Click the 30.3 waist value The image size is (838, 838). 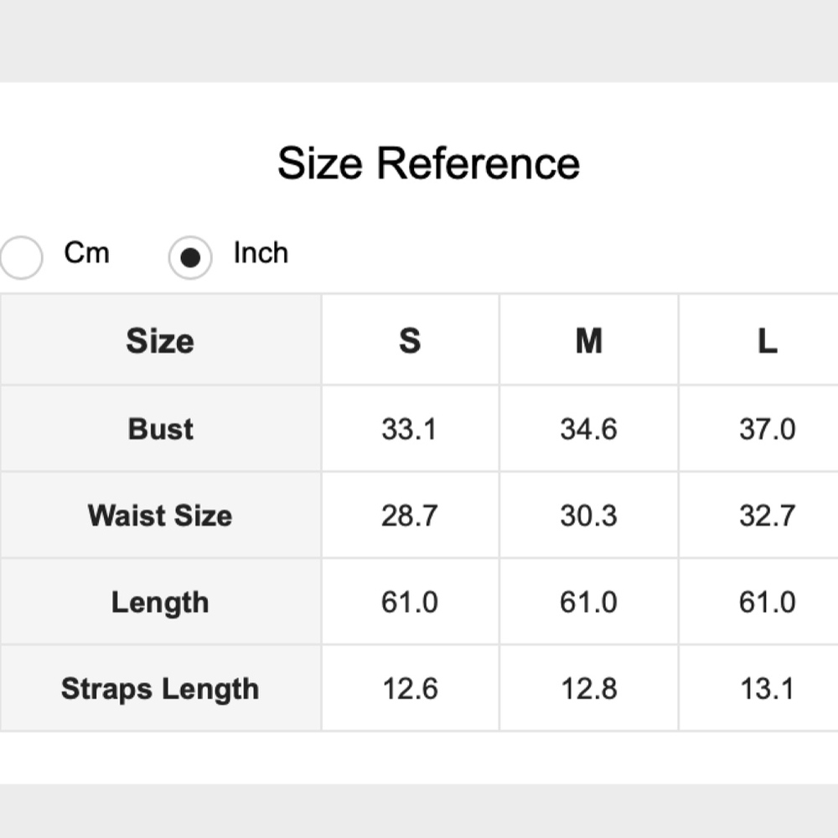(588, 515)
